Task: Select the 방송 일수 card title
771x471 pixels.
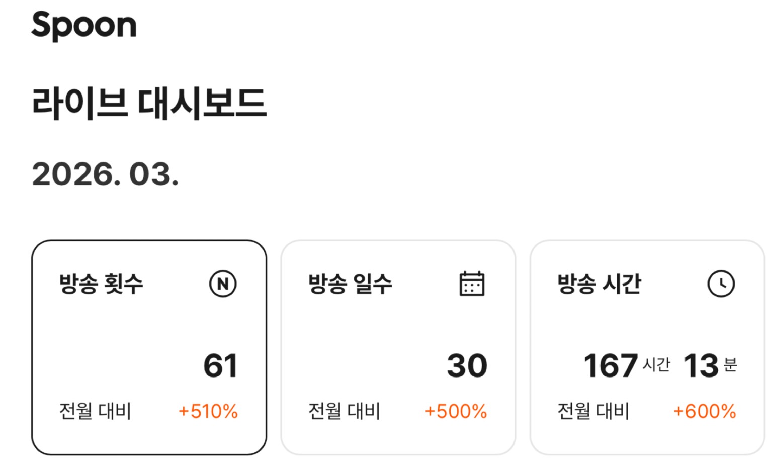Action: click(x=350, y=284)
